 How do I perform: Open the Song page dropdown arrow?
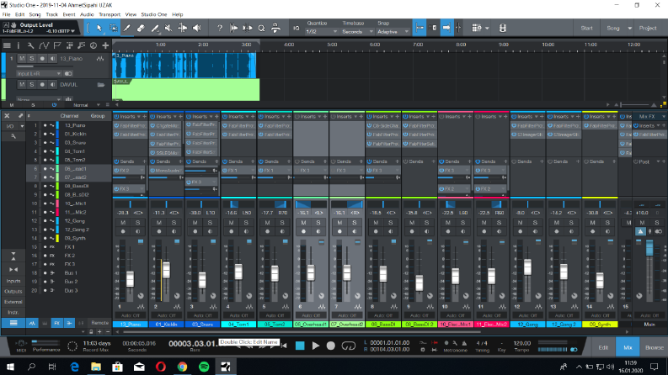coord(629,29)
